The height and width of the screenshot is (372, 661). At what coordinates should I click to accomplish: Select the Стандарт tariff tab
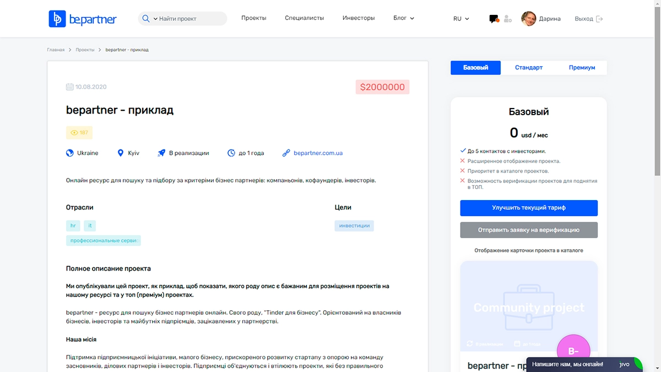529,68
